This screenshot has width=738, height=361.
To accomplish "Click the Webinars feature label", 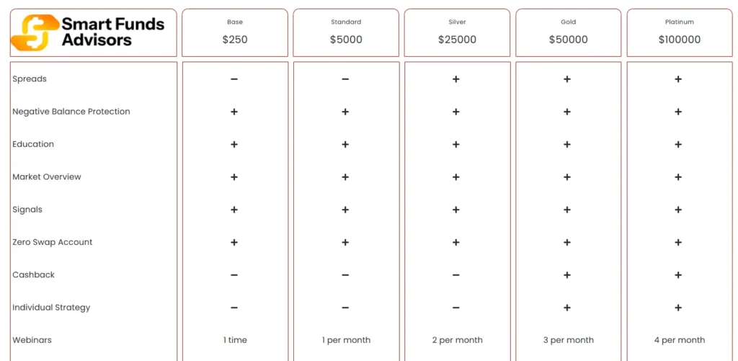I will (x=32, y=340).
